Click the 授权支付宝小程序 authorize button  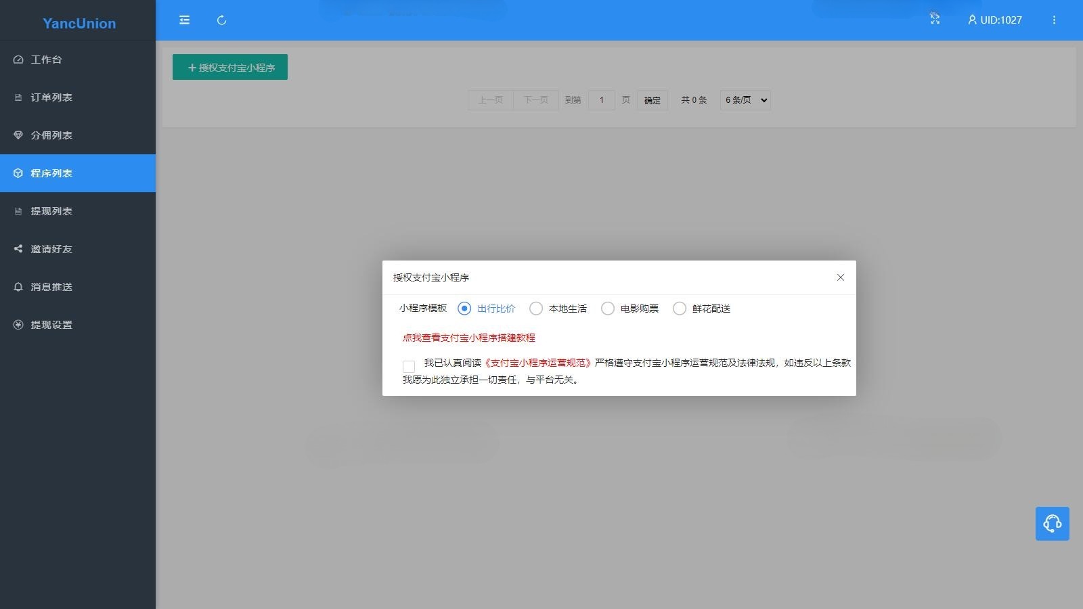click(x=229, y=67)
